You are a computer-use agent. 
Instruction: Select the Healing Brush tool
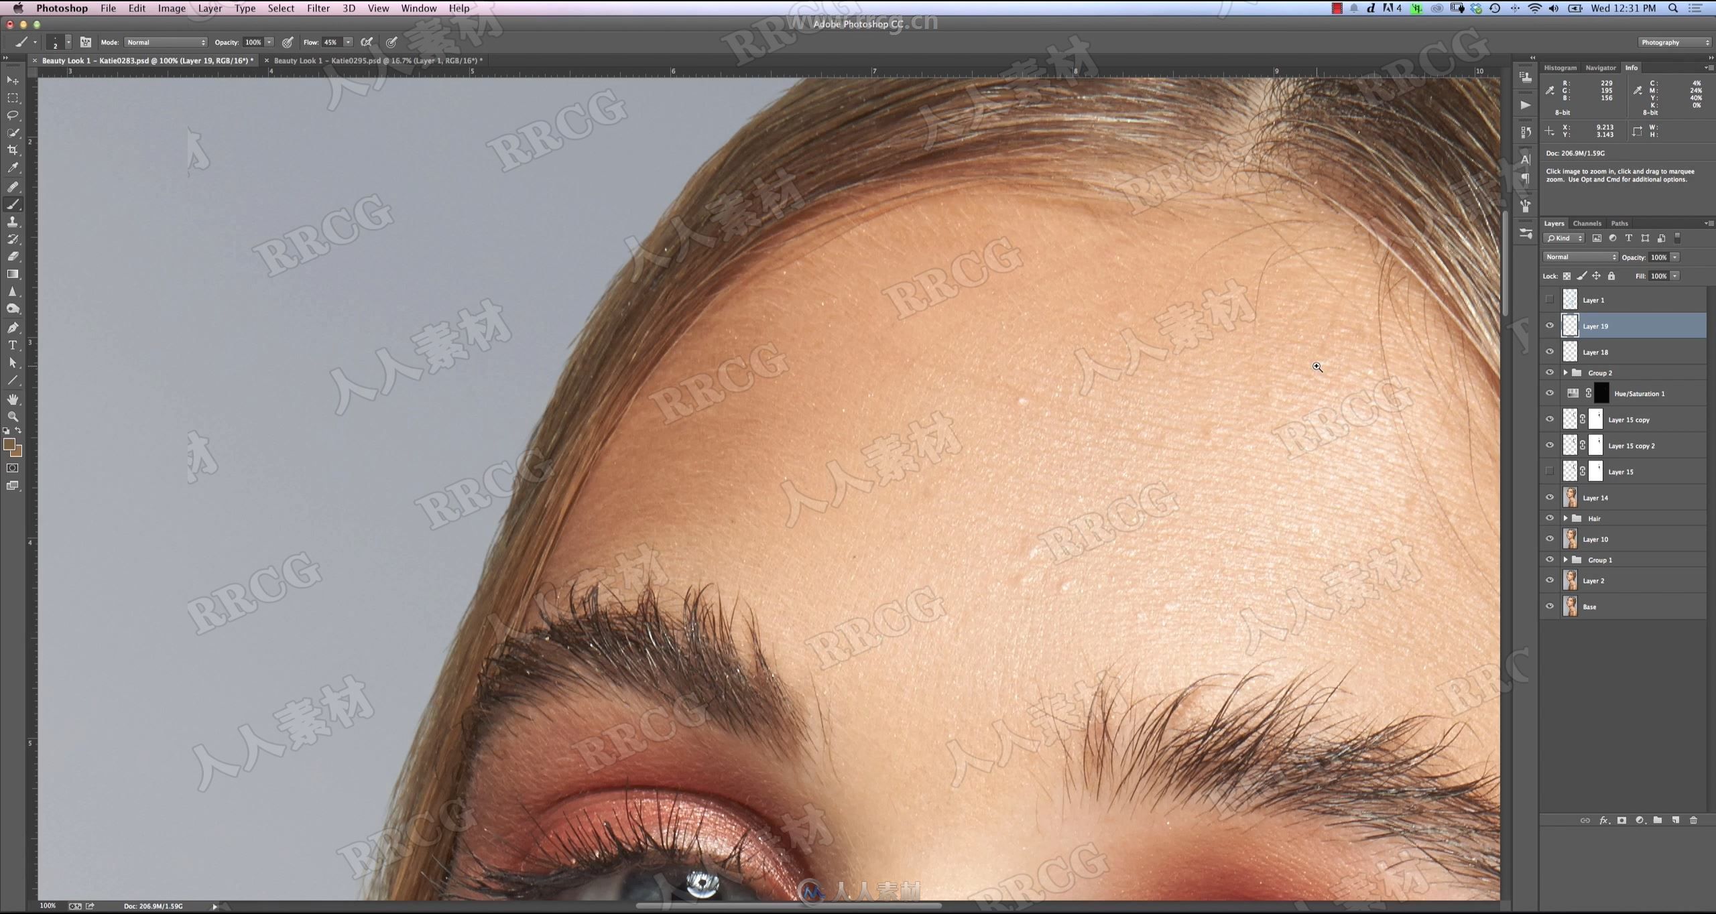(x=15, y=186)
